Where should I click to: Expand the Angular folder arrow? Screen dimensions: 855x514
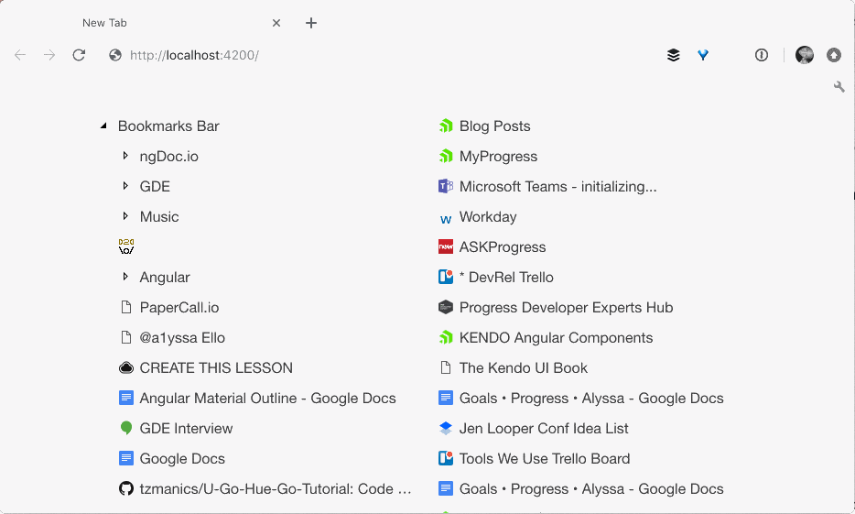124,277
